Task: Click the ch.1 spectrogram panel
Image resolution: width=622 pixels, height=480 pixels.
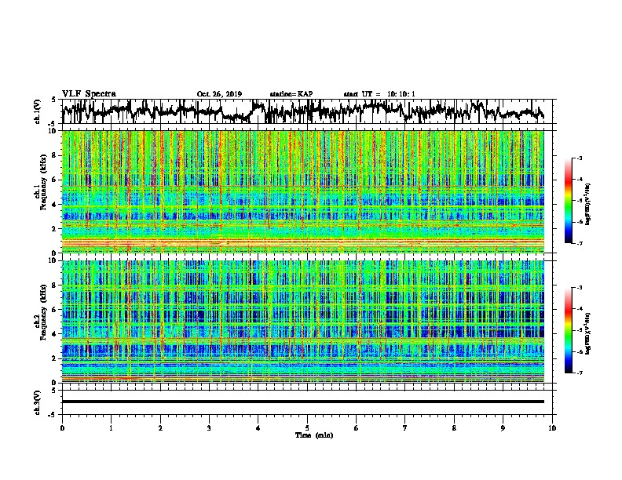Action: [x=302, y=191]
